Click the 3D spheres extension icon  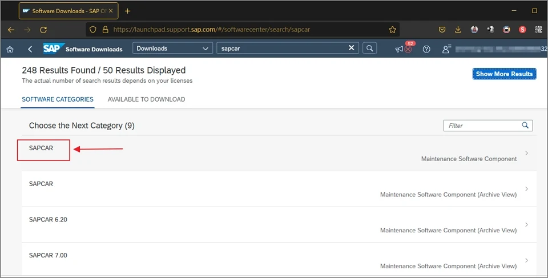coord(490,30)
